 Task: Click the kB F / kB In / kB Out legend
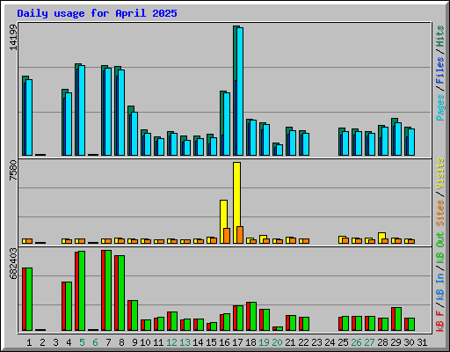[440, 282]
